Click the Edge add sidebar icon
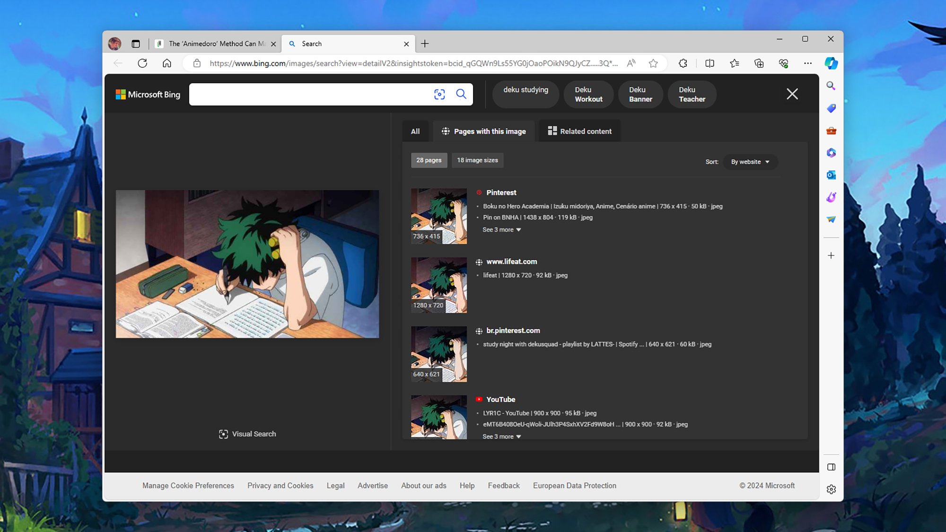This screenshot has width=946, height=532. click(x=831, y=255)
